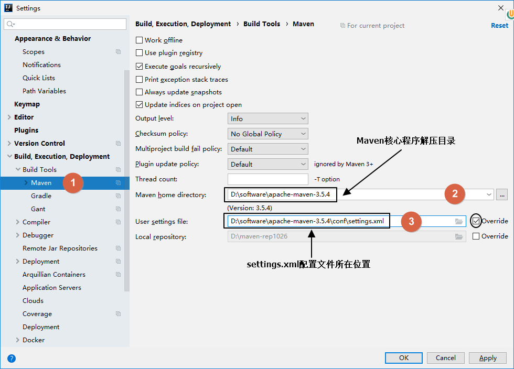Expand the Editor settings section
This screenshot has width=514, height=369.
9,117
